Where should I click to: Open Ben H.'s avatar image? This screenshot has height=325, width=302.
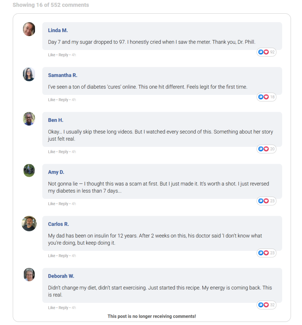coord(29,119)
